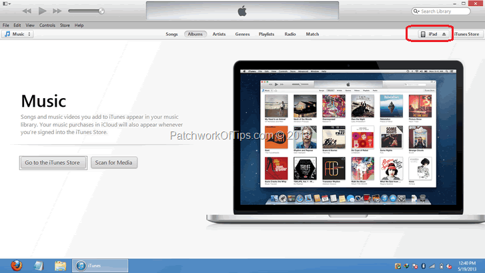Open the Help menu
Viewport: 485px width, 273px height.
(79, 25)
